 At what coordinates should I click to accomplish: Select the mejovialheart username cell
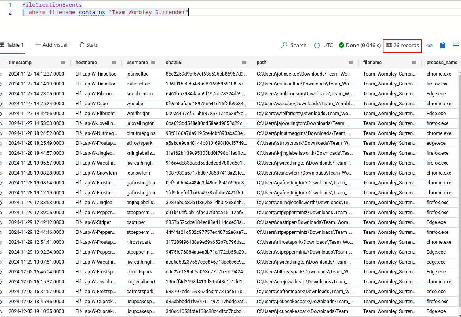[x=141, y=282]
